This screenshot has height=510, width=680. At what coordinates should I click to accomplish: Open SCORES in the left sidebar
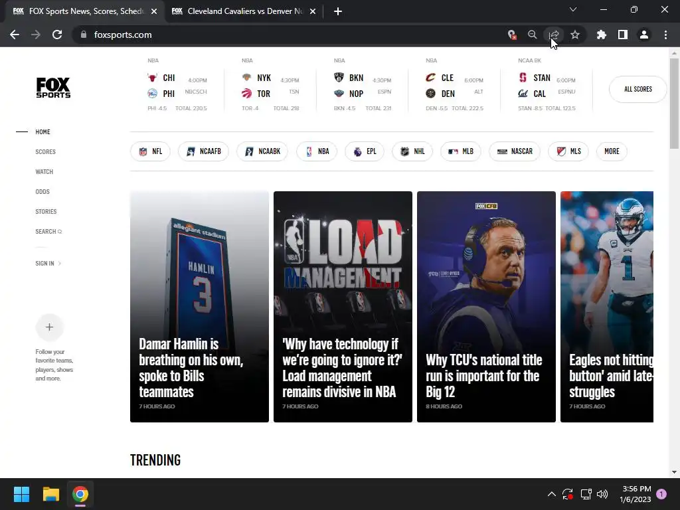point(46,152)
